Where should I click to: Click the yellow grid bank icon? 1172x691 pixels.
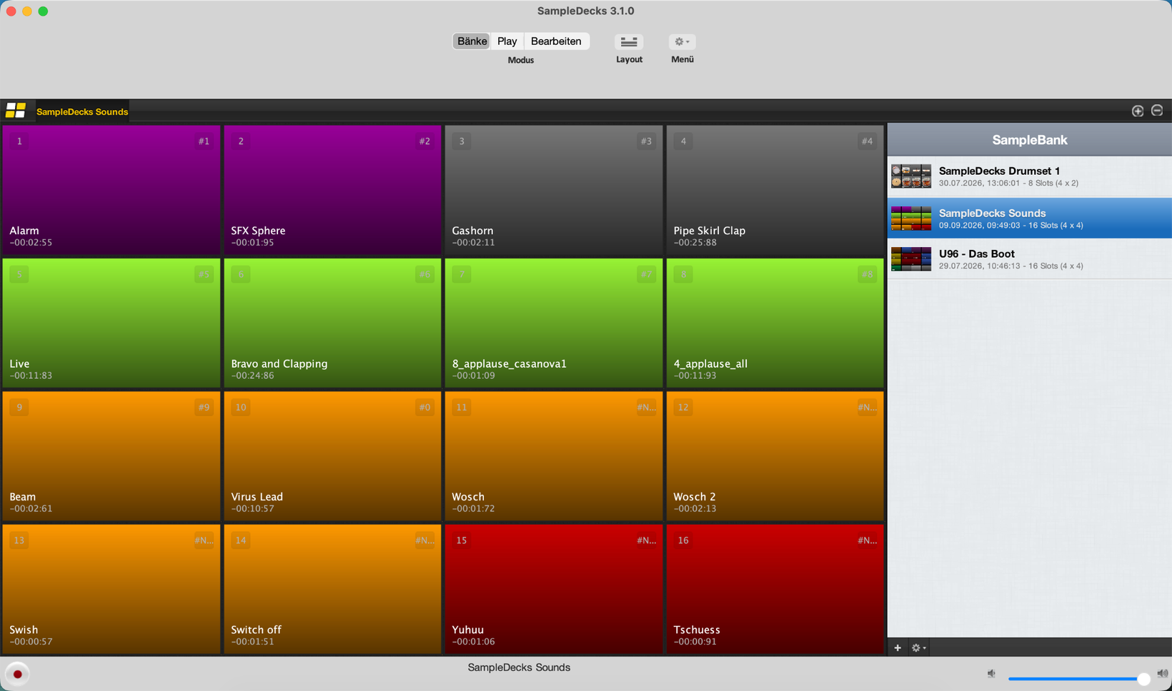point(16,111)
